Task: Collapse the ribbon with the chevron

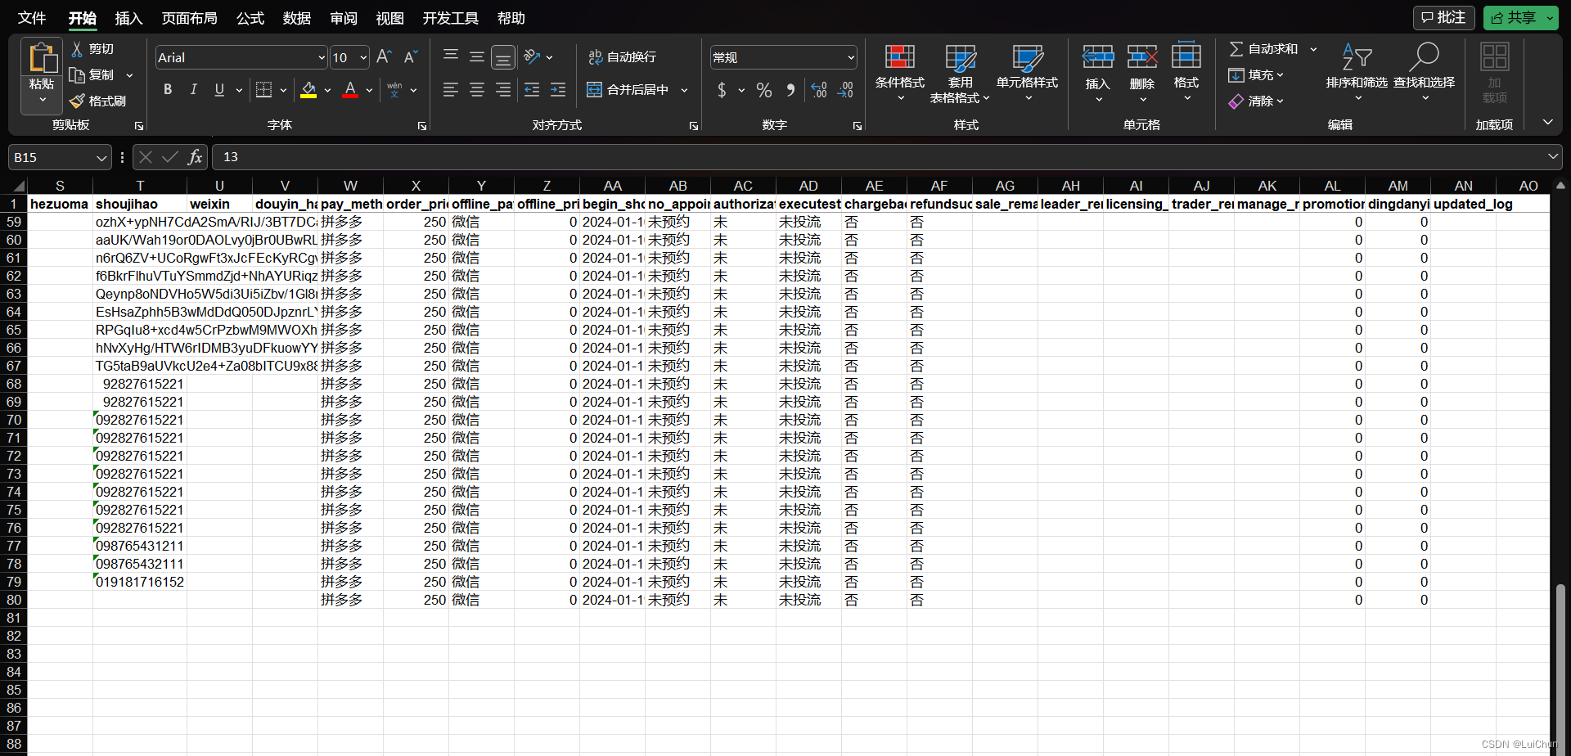Action: point(1548,122)
